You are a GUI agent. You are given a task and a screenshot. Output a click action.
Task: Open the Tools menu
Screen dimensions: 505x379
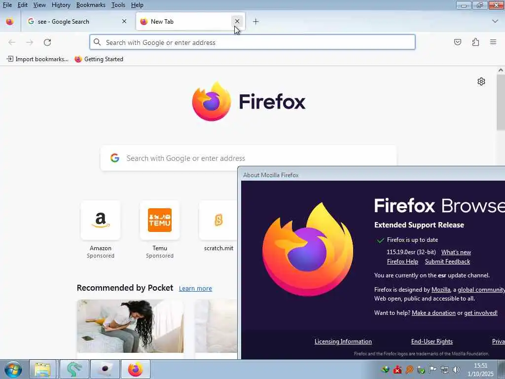pos(118,5)
